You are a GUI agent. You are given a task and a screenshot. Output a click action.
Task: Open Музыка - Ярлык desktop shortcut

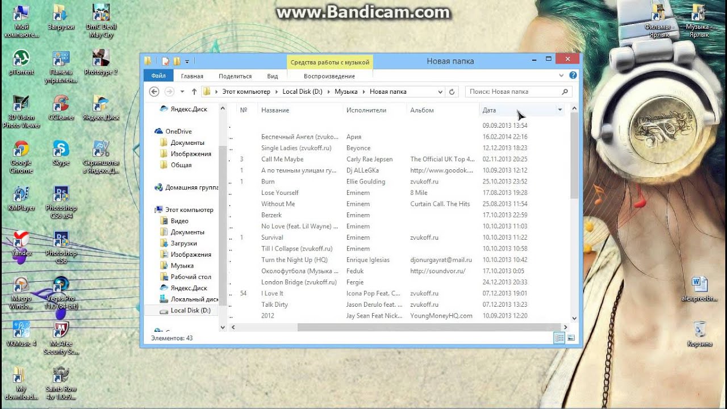(x=700, y=21)
